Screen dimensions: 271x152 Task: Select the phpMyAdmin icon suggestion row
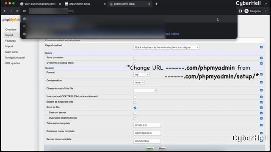point(129,34)
